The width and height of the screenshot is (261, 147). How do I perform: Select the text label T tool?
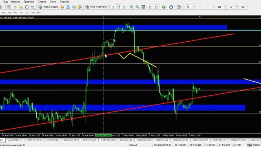(x=237, y=7)
